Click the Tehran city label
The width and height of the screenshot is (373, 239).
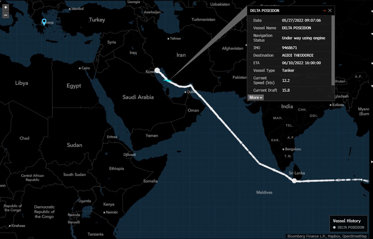(x=175, y=38)
